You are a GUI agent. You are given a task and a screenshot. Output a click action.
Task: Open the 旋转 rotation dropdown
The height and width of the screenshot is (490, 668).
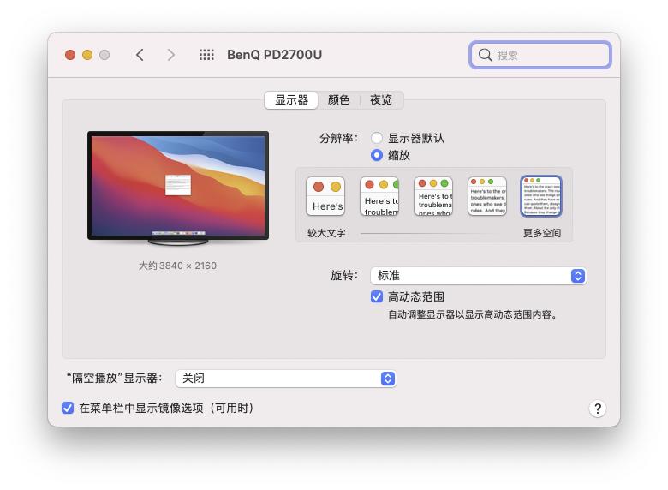click(x=479, y=276)
